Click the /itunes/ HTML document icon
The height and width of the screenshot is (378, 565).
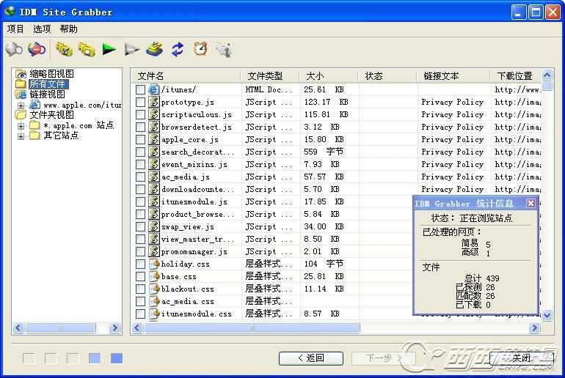tap(154, 89)
